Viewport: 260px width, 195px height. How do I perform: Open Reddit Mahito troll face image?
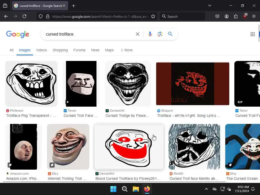[194, 147]
